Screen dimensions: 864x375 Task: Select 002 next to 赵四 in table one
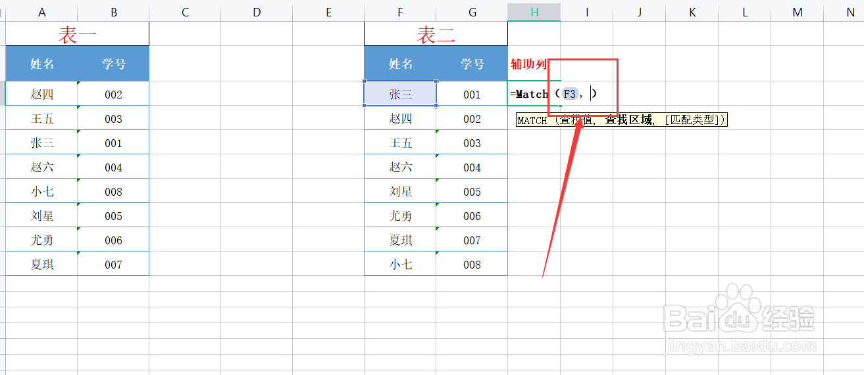(114, 94)
